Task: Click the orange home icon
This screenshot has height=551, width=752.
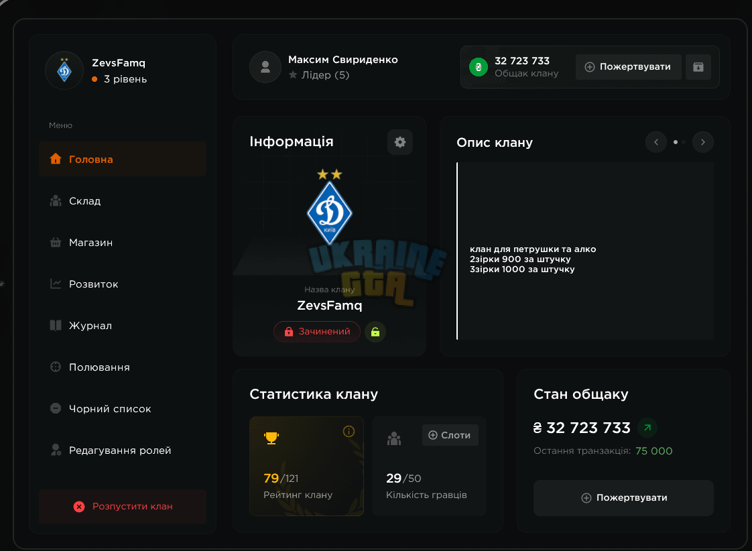Action: point(56,159)
